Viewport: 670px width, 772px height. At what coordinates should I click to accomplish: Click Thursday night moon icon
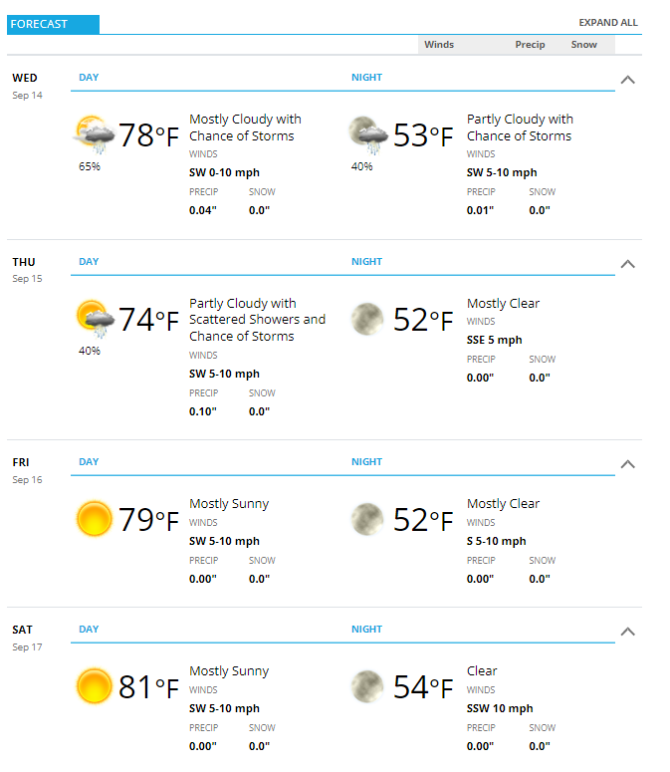tap(367, 319)
